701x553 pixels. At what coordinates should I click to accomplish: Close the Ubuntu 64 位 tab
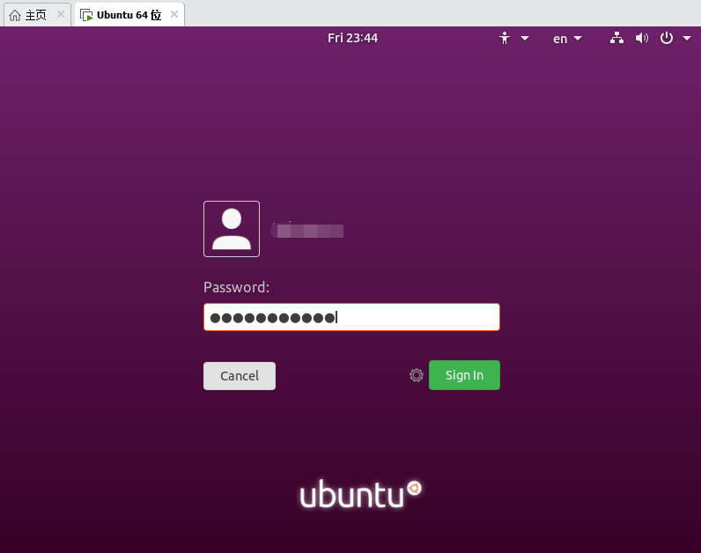coord(173,15)
